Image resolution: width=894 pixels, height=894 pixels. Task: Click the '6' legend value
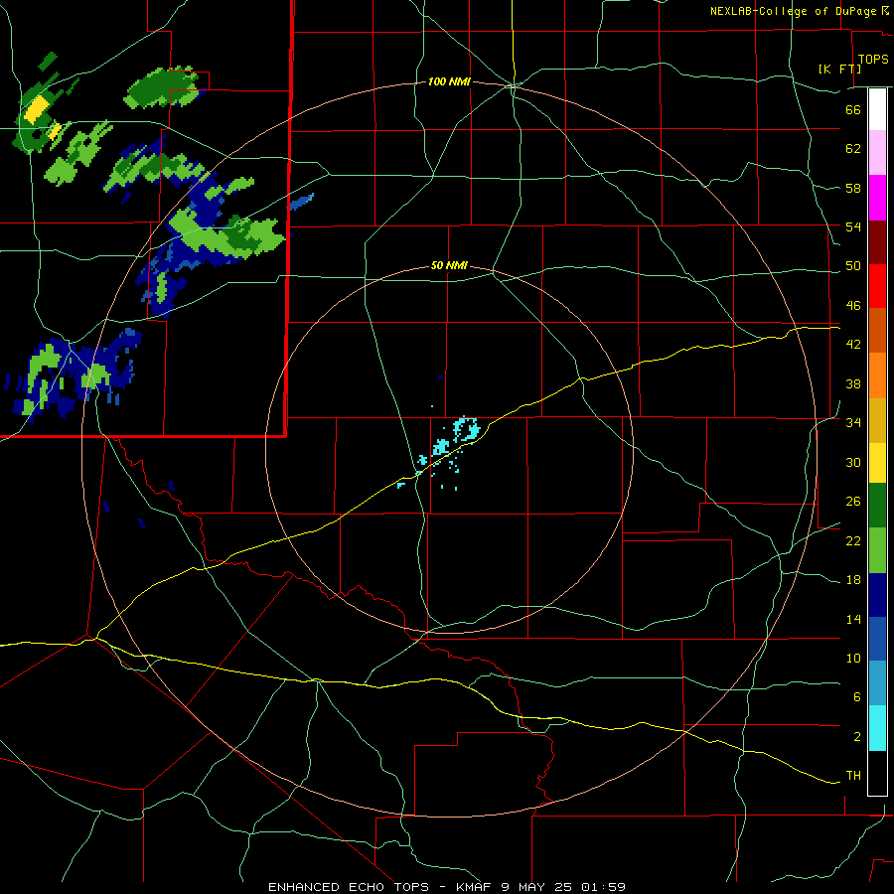click(857, 697)
